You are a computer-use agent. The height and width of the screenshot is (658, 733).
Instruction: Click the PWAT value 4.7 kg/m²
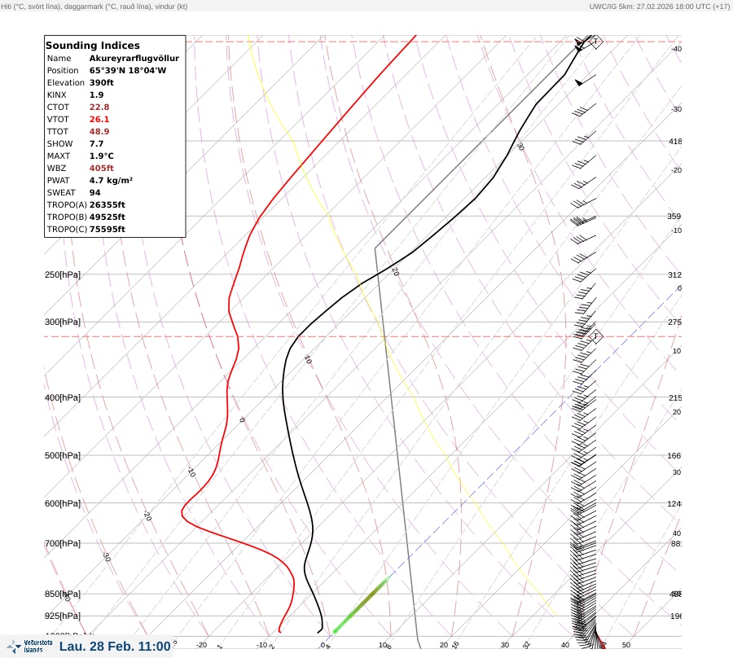coord(111,180)
